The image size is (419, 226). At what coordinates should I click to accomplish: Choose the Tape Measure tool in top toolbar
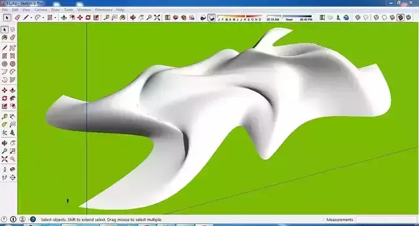tap(107, 17)
